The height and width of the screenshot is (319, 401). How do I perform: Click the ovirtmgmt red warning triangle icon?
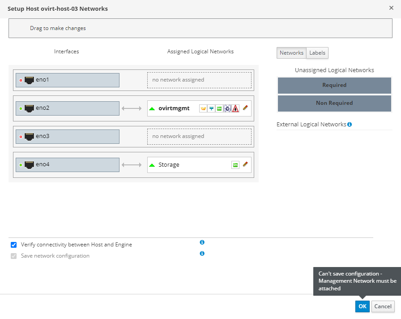tap(235, 108)
